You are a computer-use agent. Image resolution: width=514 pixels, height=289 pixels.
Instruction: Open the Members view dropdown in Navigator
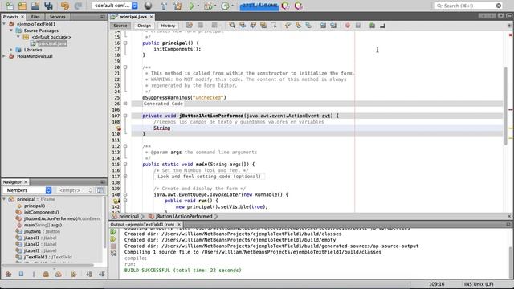27,190
